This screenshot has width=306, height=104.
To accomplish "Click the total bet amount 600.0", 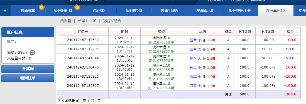I will pyautogui.click(x=244, y=94).
